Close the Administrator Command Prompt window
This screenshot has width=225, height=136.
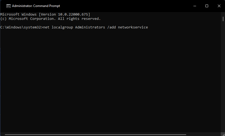point(219,6)
